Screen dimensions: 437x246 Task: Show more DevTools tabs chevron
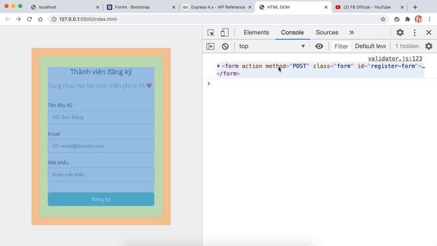point(352,32)
